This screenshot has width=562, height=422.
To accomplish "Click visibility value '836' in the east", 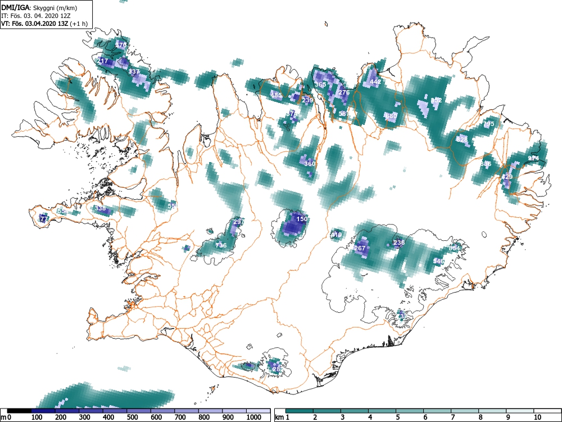I will click(486, 164).
